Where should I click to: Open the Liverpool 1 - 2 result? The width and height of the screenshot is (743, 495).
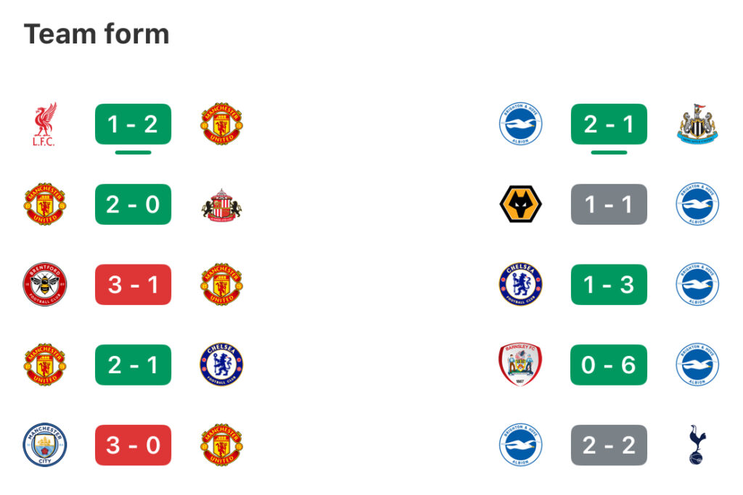click(133, 125)
